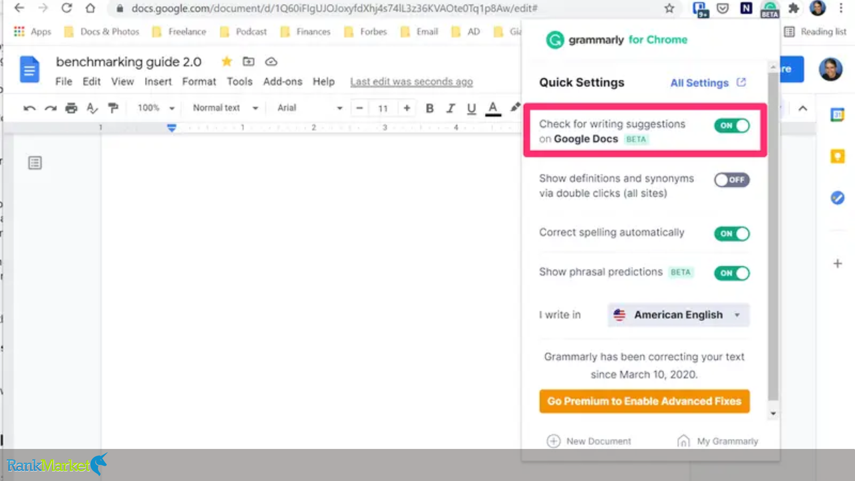Check cloud save status icon
This screenshot has height=481, width=855.
(271, 61)
